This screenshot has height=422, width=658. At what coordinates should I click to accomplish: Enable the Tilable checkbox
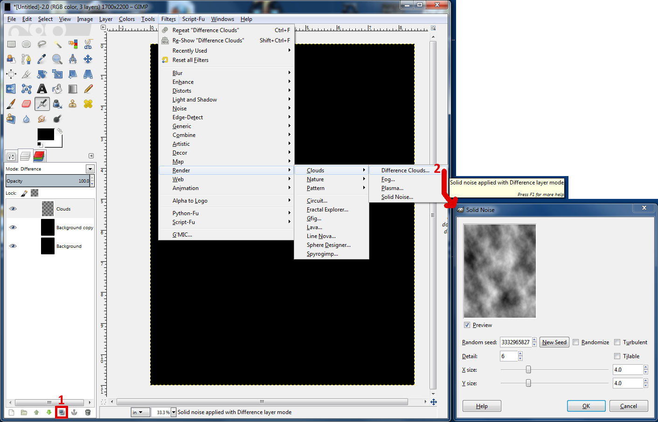[x=617, y=356]
